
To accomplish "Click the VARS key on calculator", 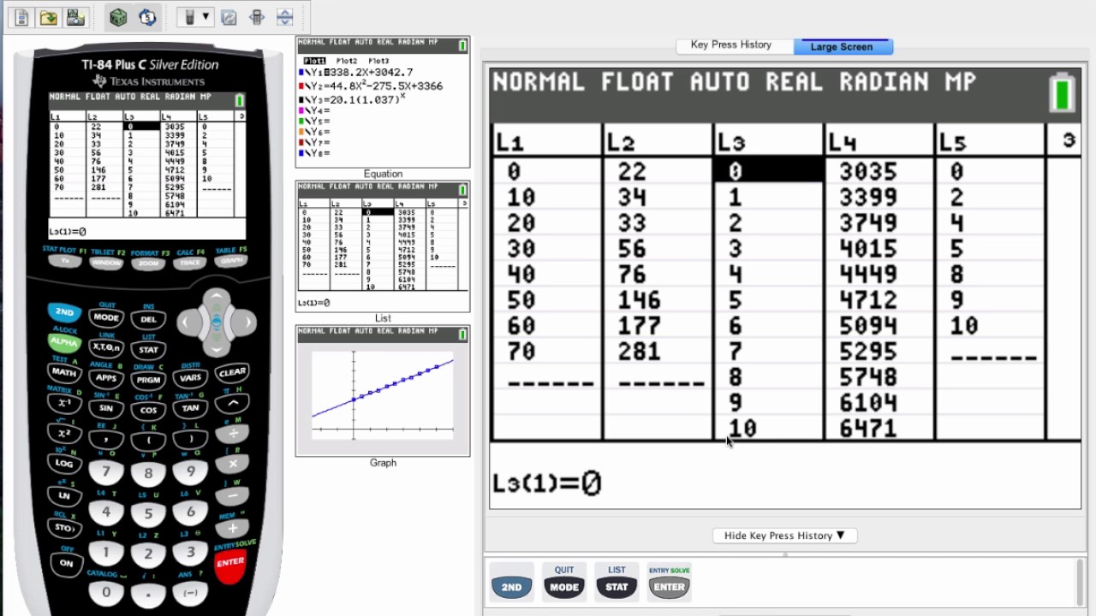I will click(190, 377).
